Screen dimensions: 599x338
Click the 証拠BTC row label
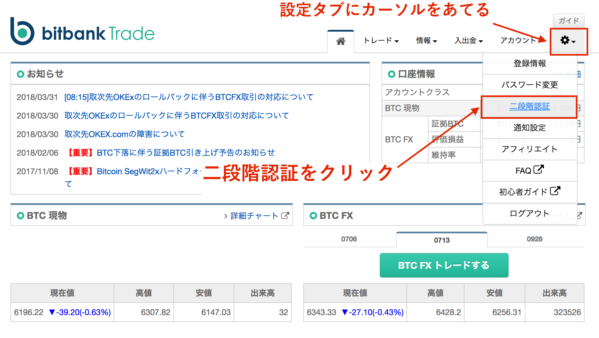[x=448, y=124]
